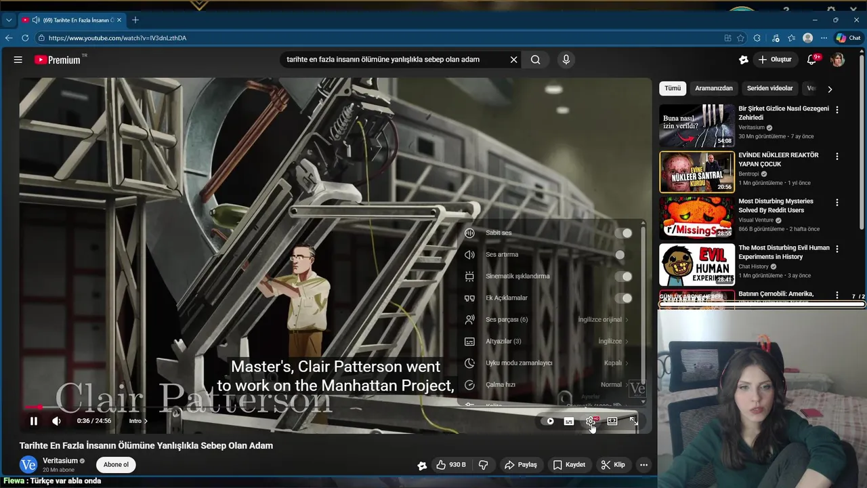Mute the tab via its speaker icon
This screenshot has height=488, width=867.
pos(35,20)
